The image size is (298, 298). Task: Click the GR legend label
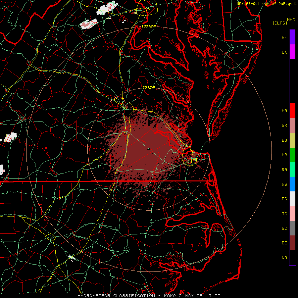pyautogui.click(x=284, y=125)
